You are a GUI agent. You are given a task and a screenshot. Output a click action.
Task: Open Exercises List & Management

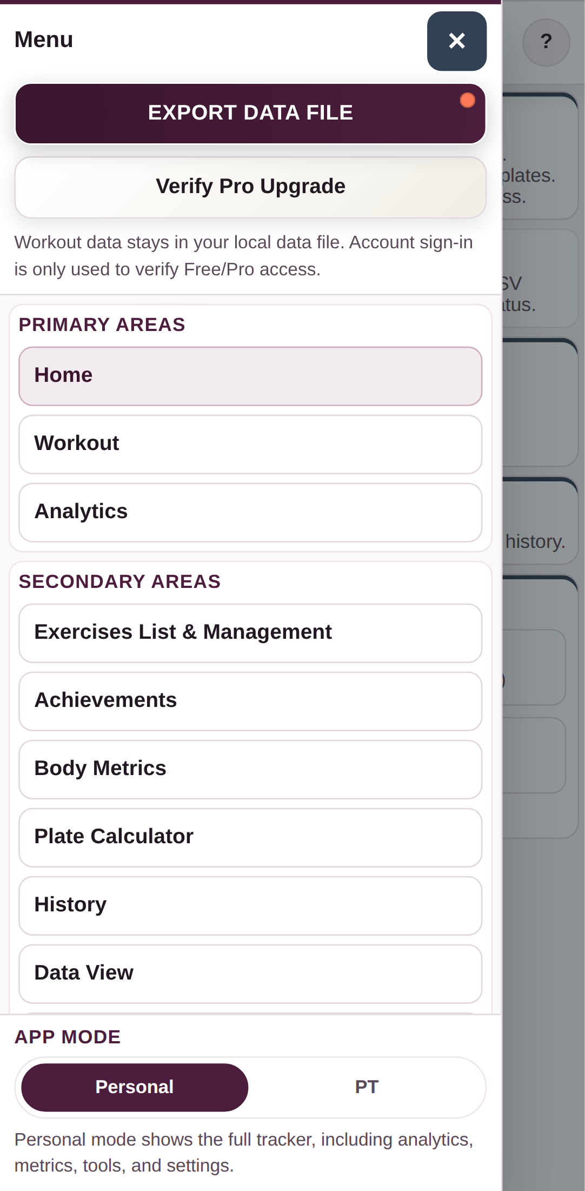tap(250, 633)
